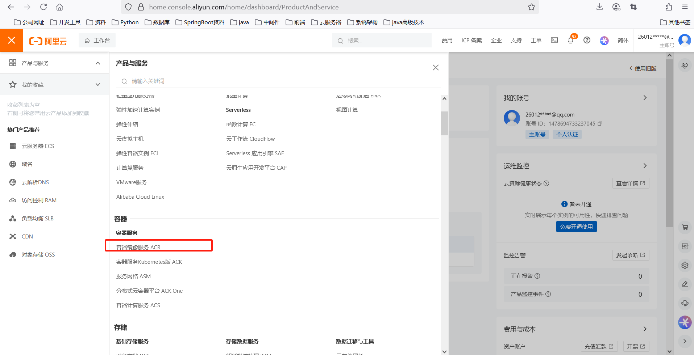Screen dimensions: 694x355
Task: Click 发起诊断 button
Action: pyautogui.click(x=631, y=255)
